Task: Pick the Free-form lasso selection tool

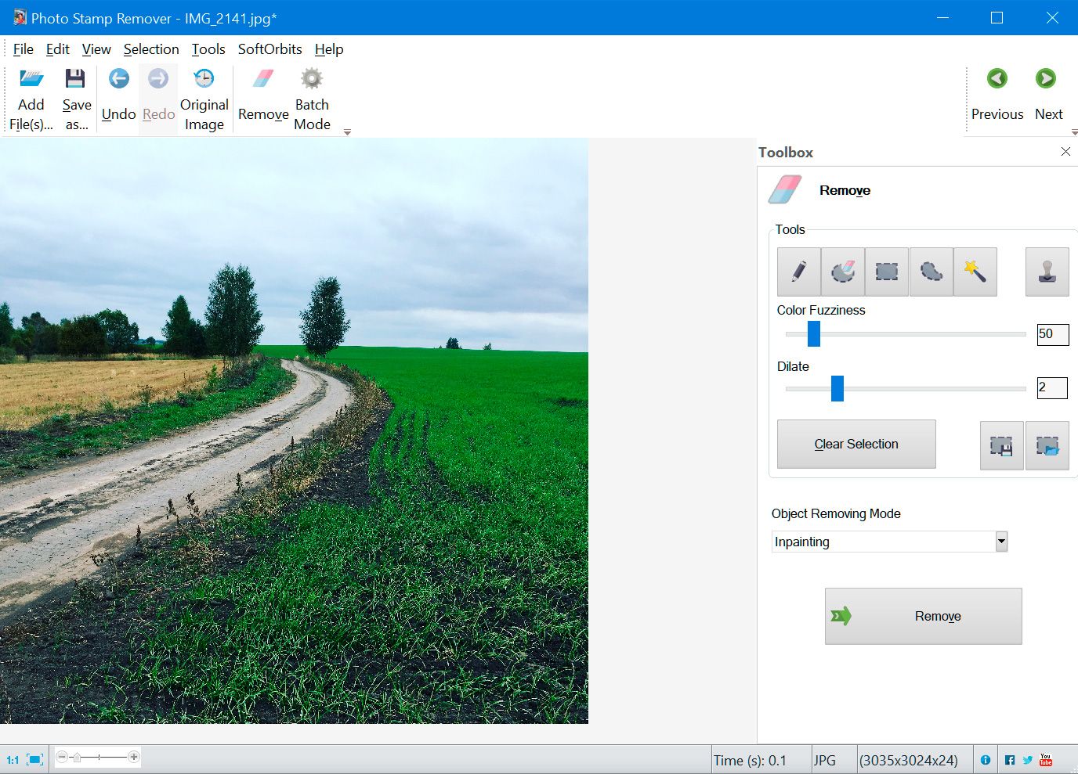Action: (x=931, y=272)
